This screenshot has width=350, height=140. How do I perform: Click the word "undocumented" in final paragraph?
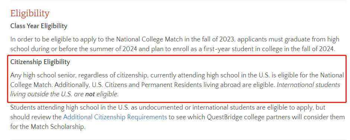coord(167,108)
